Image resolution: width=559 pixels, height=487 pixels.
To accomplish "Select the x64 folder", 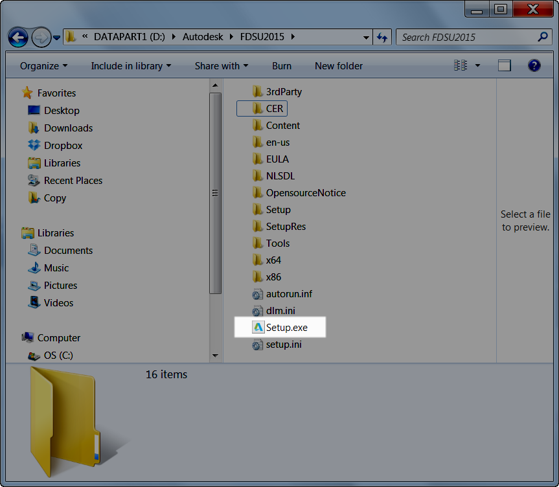I will click(267, 260).
